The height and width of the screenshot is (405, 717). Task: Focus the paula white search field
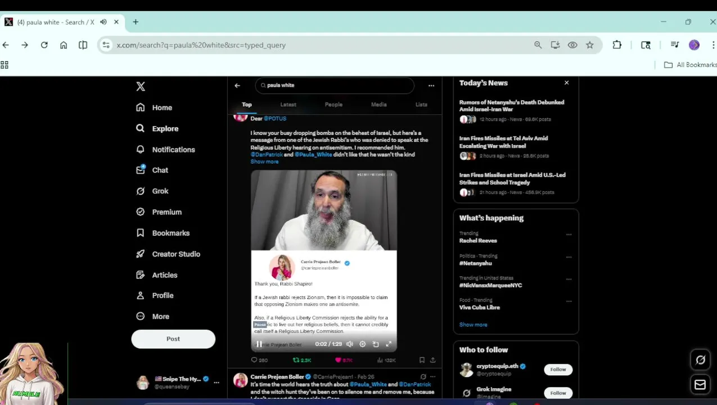(335, 85)
